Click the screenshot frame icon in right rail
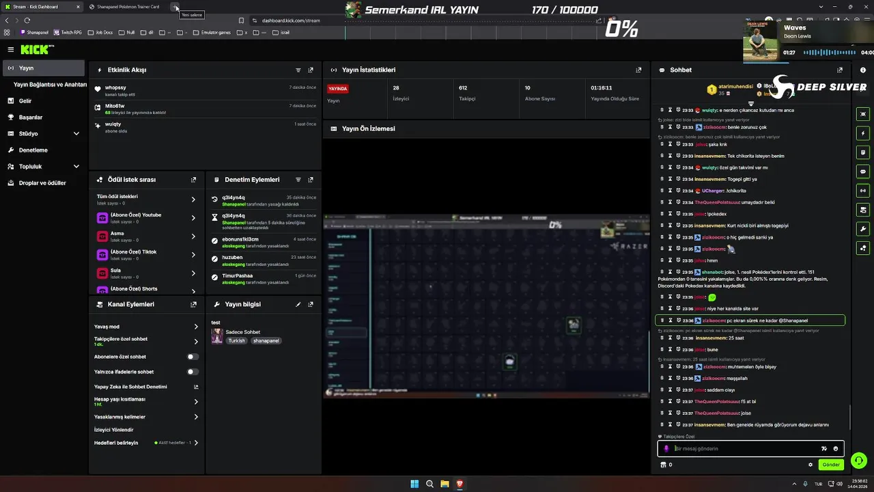Viewport: 874px width, 492px height. (863, 114)
